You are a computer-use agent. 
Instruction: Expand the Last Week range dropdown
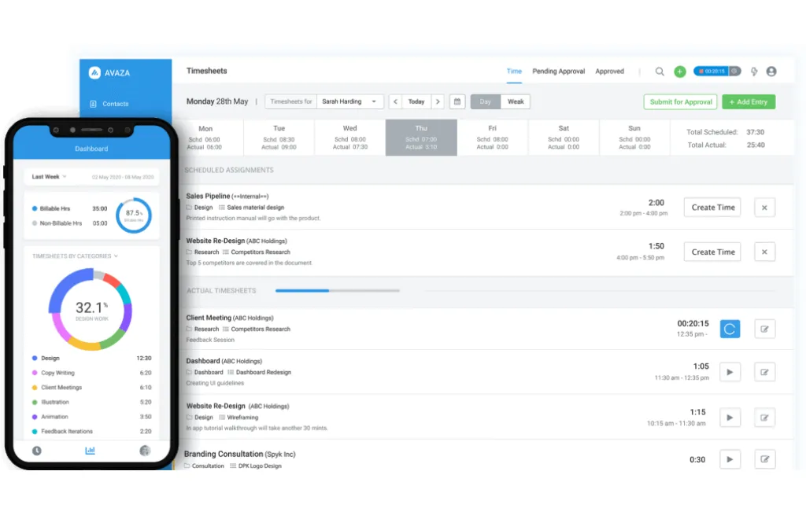pos(50,177)
